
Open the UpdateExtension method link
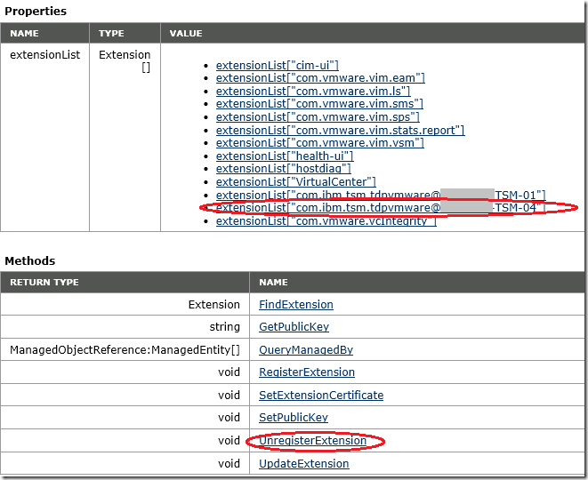pyautogui.click(x=304, y=463)
